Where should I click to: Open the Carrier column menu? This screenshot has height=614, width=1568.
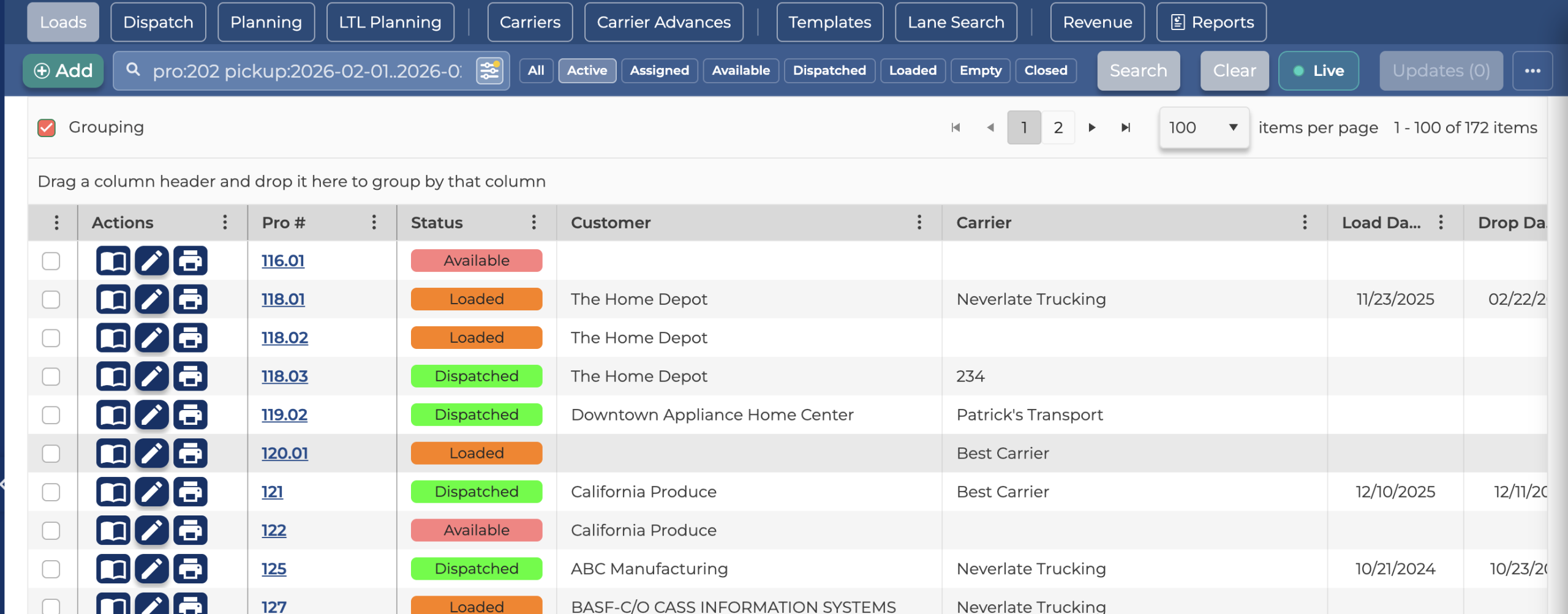point(1305,222)
